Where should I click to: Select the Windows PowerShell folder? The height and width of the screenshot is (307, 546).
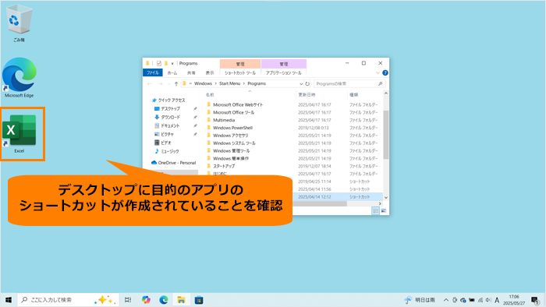[x=232, y=128]
